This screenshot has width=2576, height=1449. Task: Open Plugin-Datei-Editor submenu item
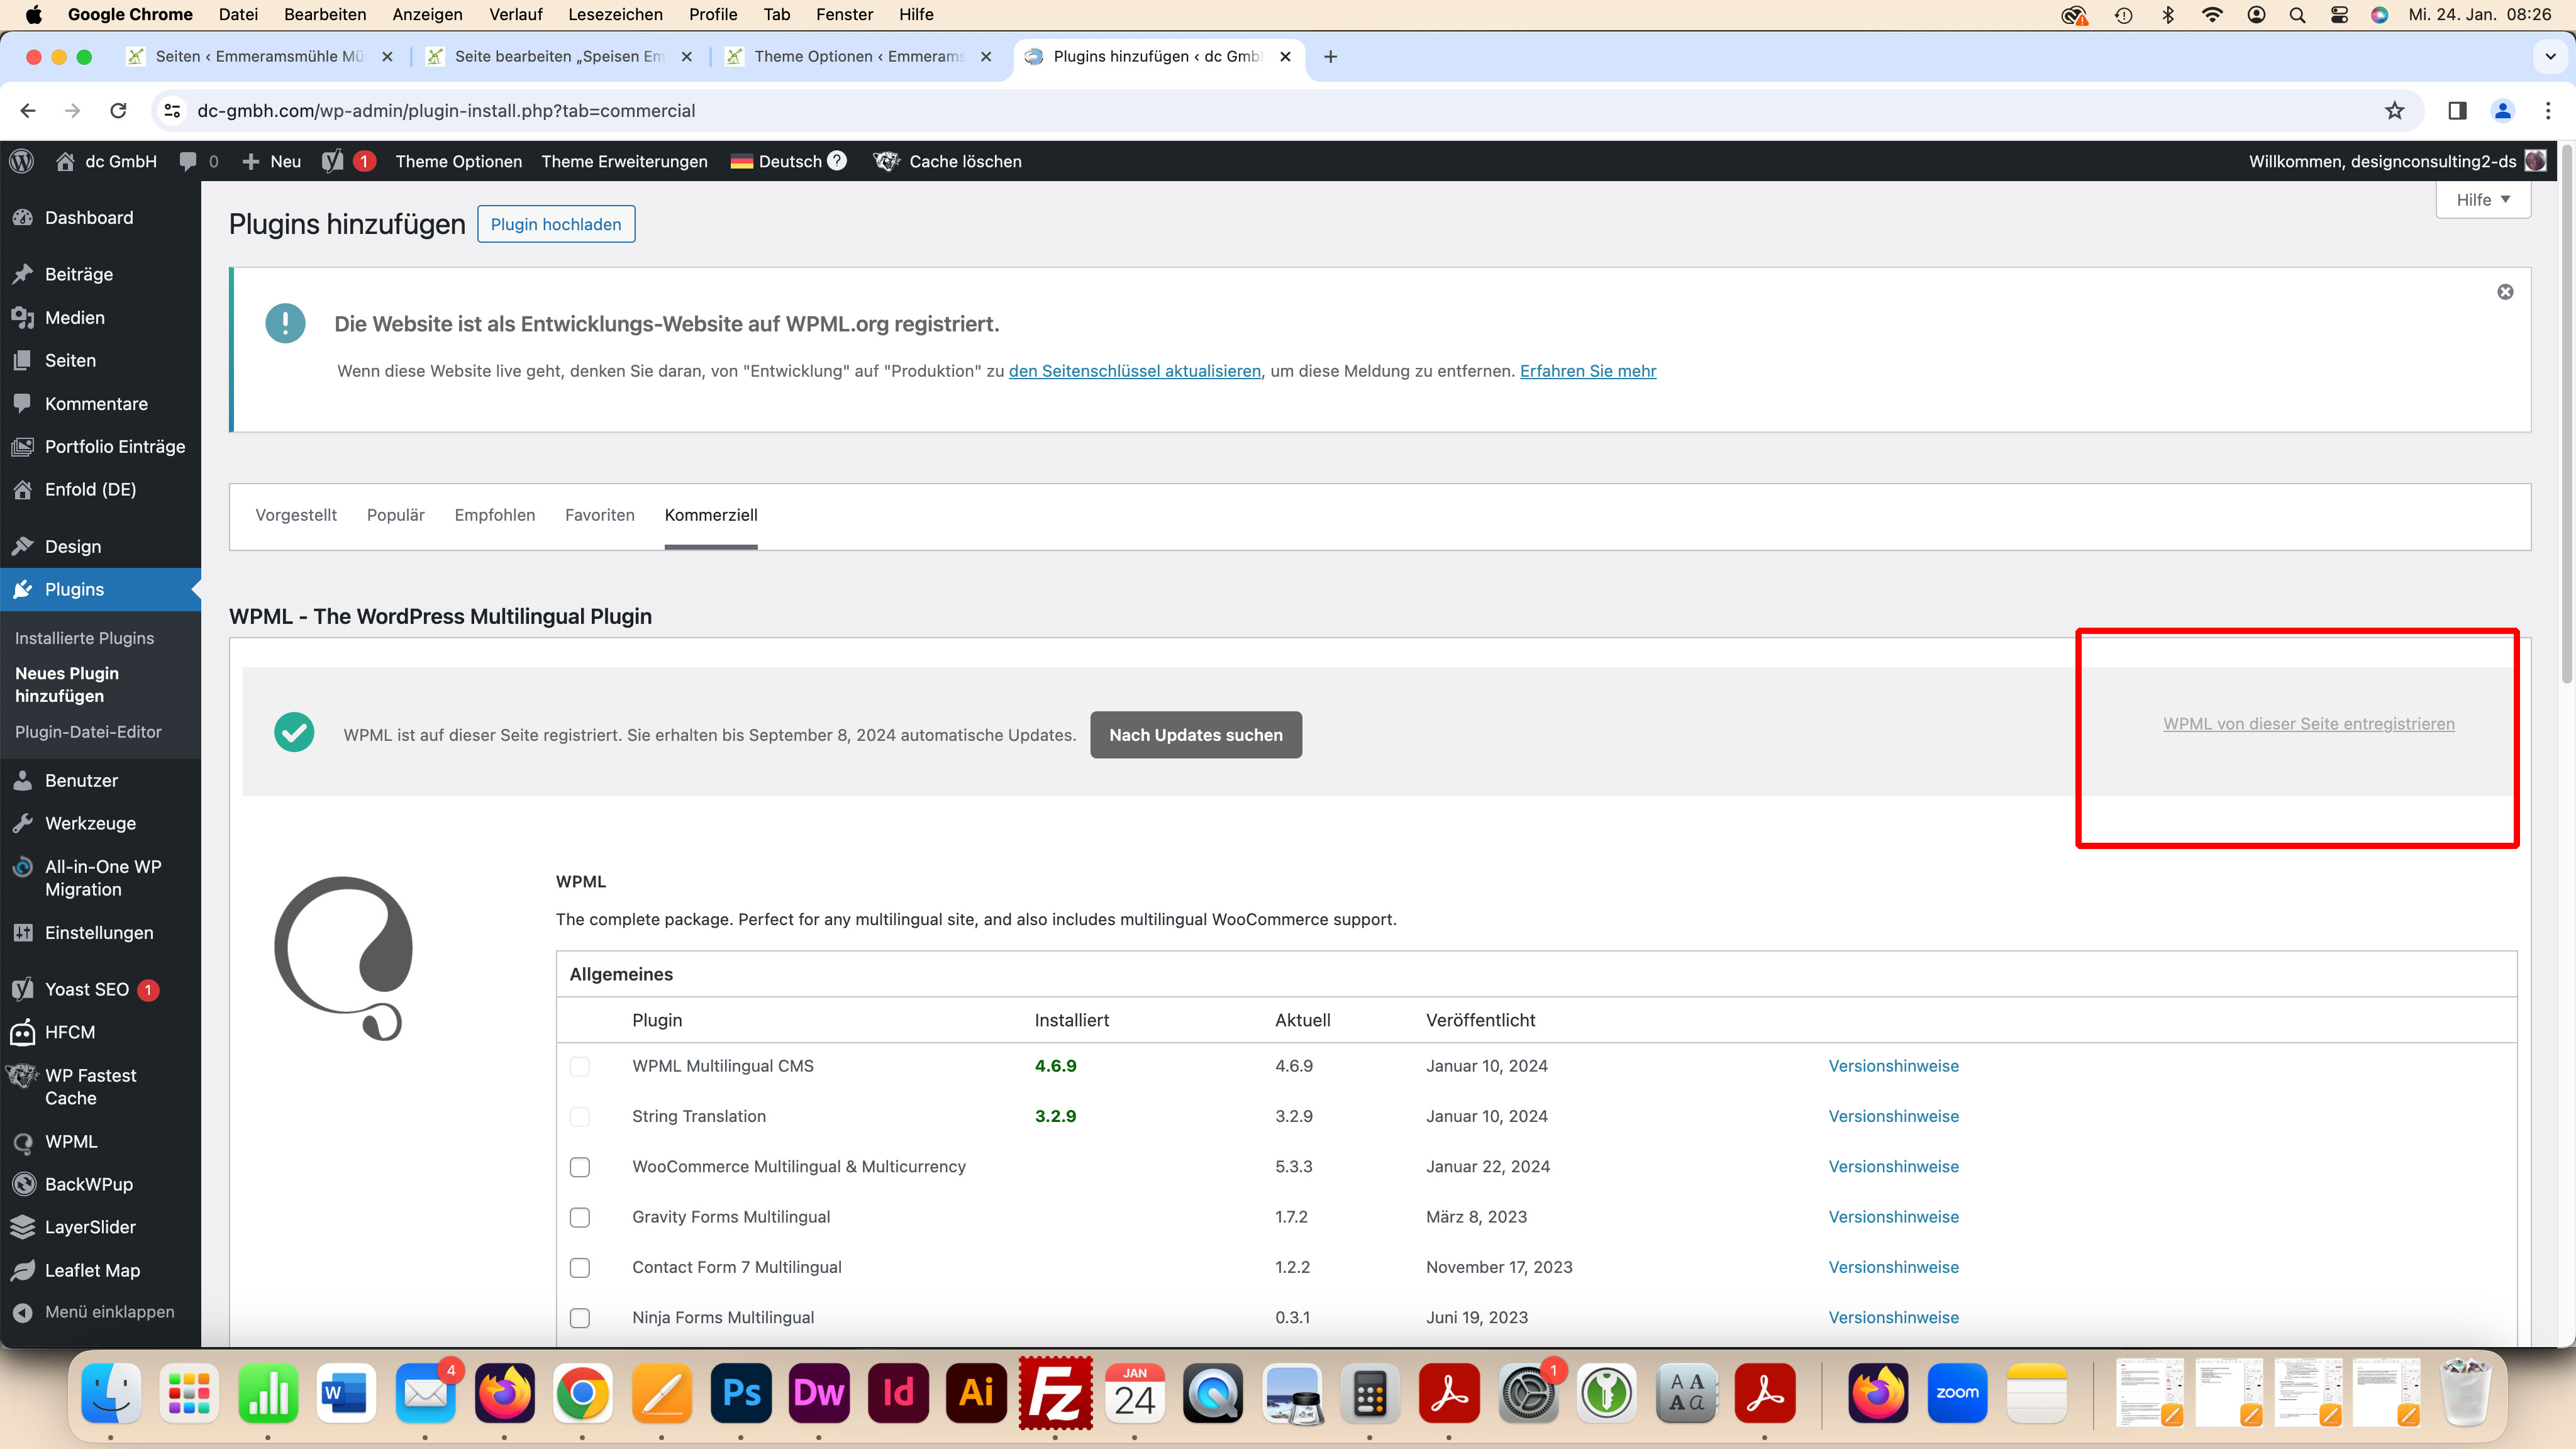click(x=88, y=732)
